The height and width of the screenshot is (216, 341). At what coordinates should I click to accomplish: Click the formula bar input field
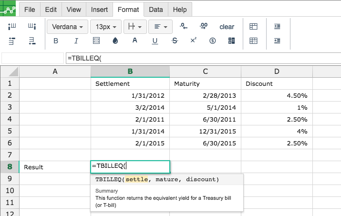click(x=203, y=58)
